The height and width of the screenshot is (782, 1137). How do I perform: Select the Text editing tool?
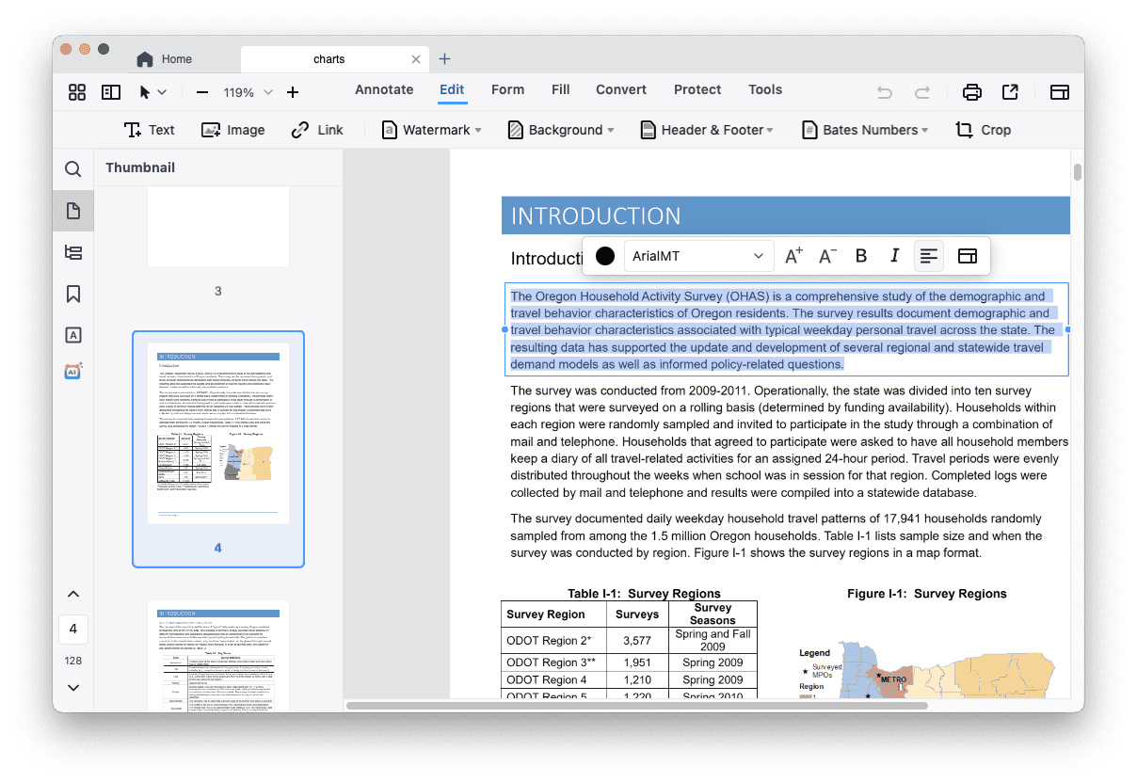149,130
